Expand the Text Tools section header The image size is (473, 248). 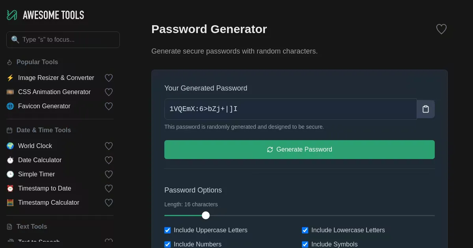pos(32,227)
